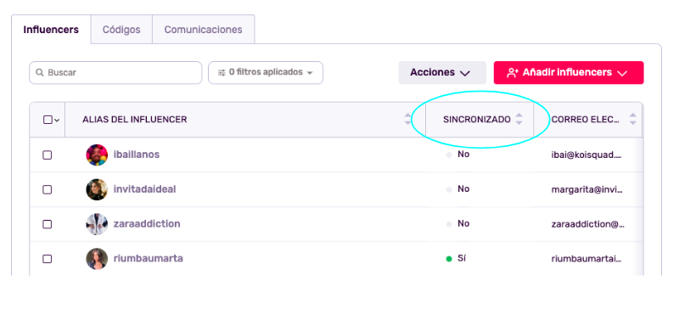
Task: Click the search magnifier icon
Action: [x=39, y=73]
